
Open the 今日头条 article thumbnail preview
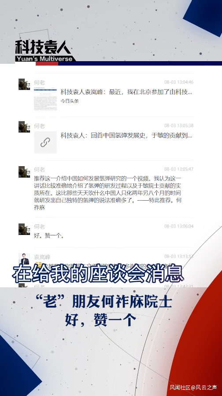(x=45, y=99)
